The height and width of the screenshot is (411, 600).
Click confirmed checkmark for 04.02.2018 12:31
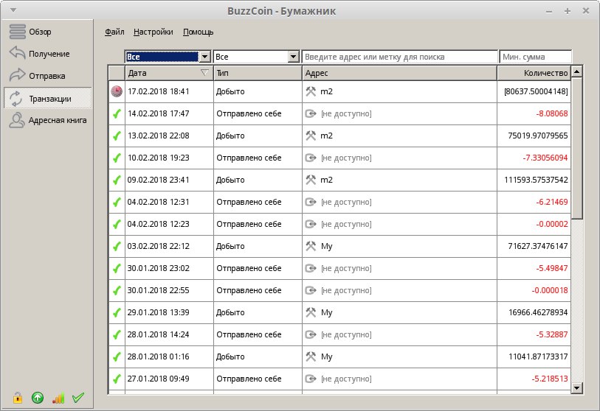pos(117,202)
